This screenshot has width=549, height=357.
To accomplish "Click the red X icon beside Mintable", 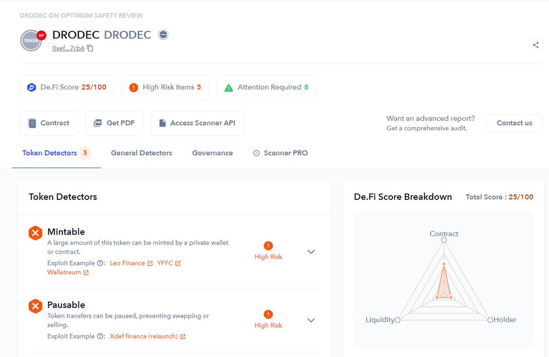I will [x=35, y=233].
